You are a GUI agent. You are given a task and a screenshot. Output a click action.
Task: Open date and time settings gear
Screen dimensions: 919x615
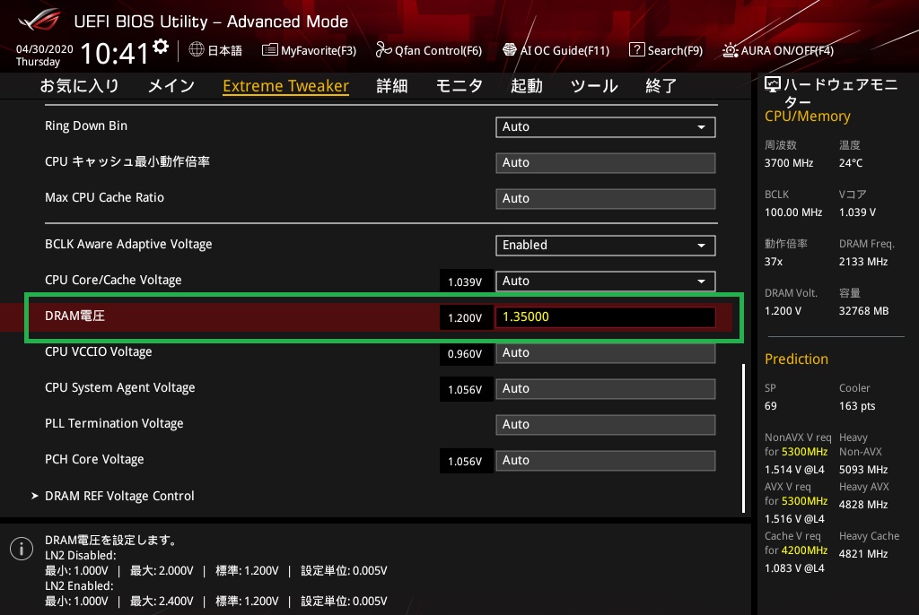[x=161, y=47]
